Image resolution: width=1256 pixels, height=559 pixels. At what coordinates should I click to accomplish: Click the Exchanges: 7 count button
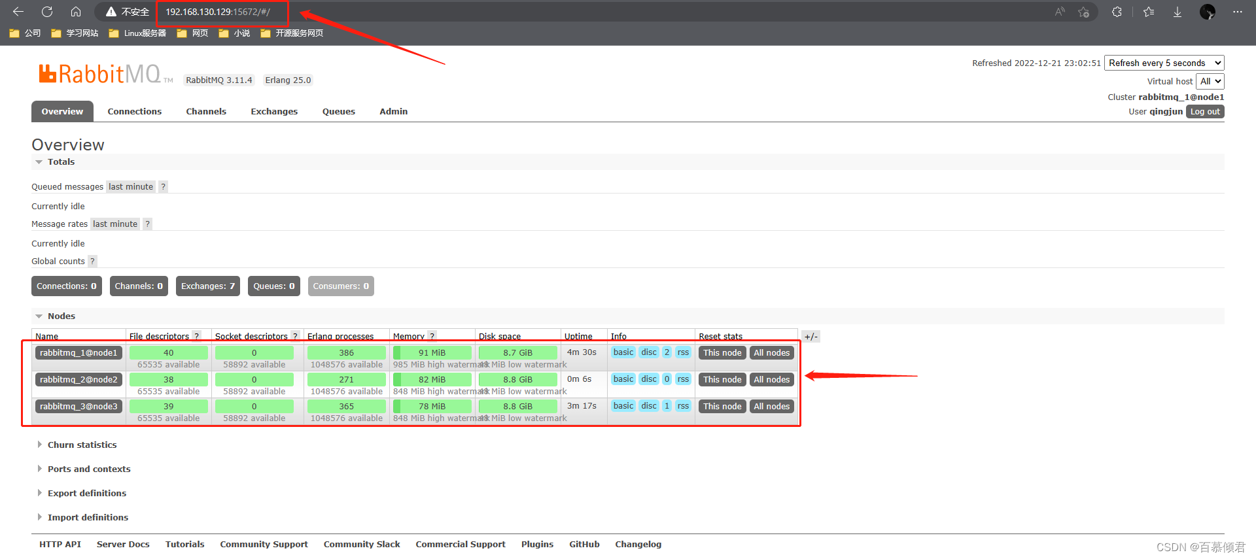click(208, 286)
